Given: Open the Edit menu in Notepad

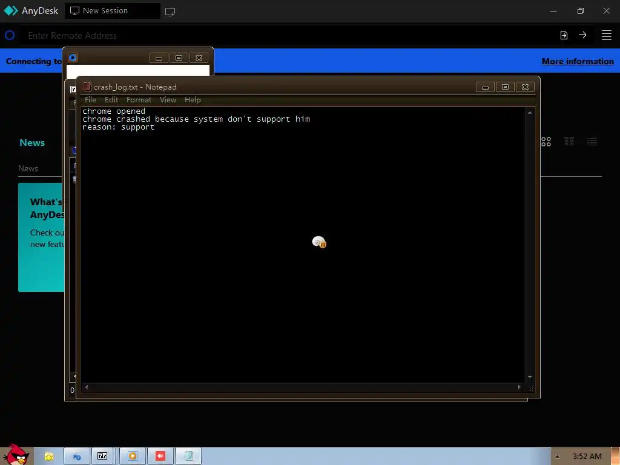Looking at the screenshot, I should [111, 100].
